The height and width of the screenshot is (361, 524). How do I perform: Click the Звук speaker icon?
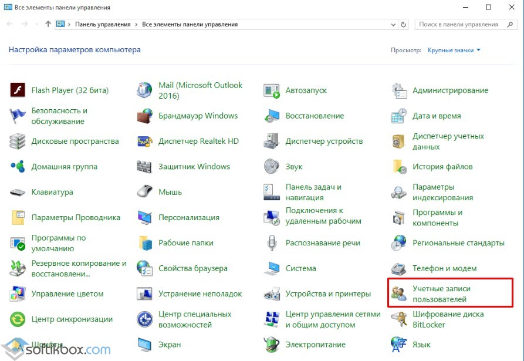point(271,167)
